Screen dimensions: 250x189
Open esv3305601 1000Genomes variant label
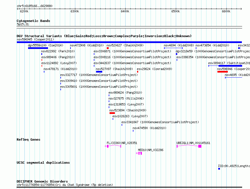click(x=99, y=87)
